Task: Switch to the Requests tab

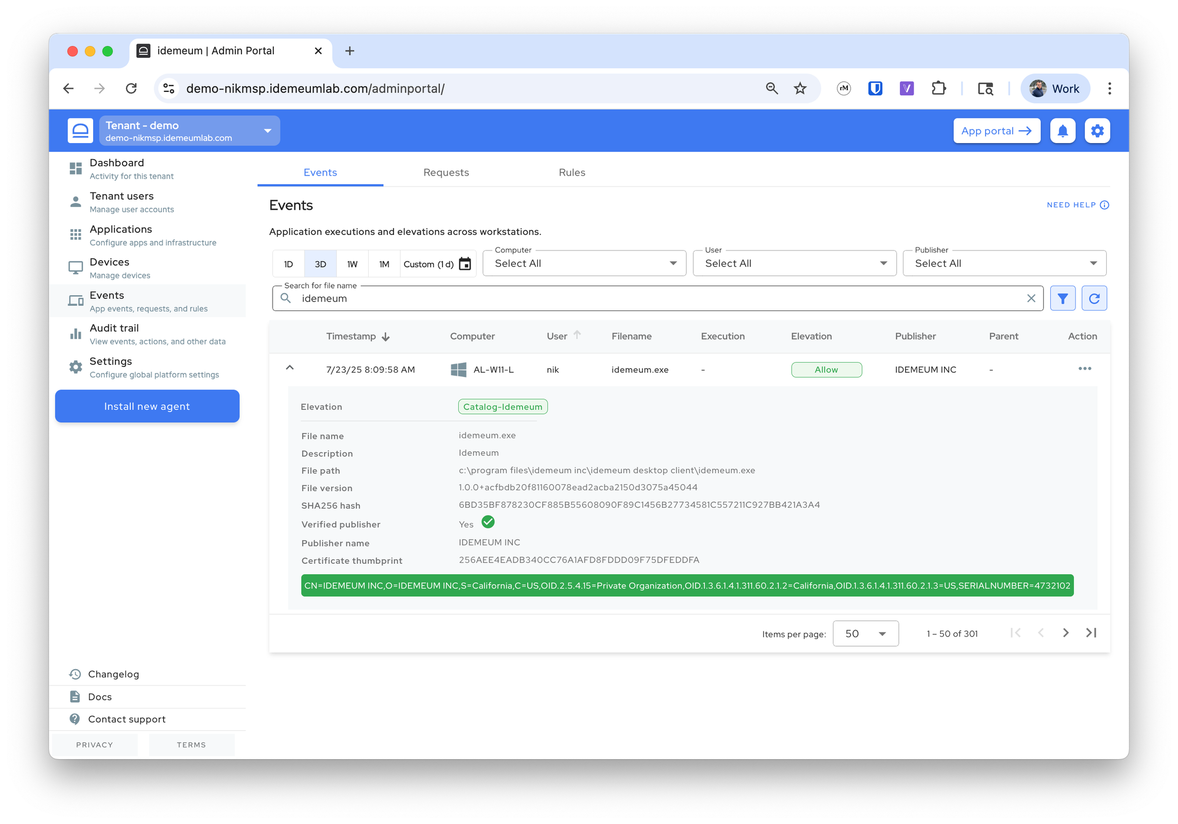Action: [x=446, y=172]
